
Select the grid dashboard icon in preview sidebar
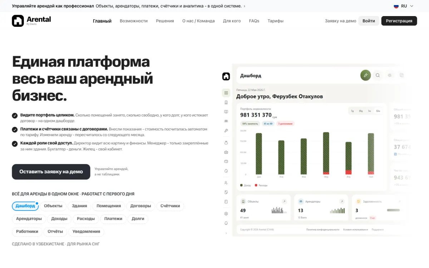tap(226, 93)
